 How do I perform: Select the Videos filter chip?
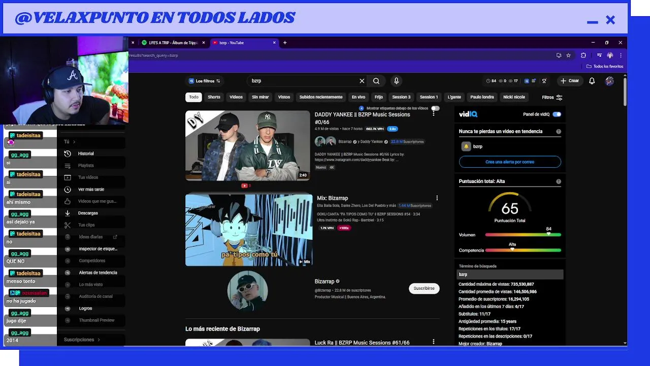pyautogui.click(x=236, y=97)
